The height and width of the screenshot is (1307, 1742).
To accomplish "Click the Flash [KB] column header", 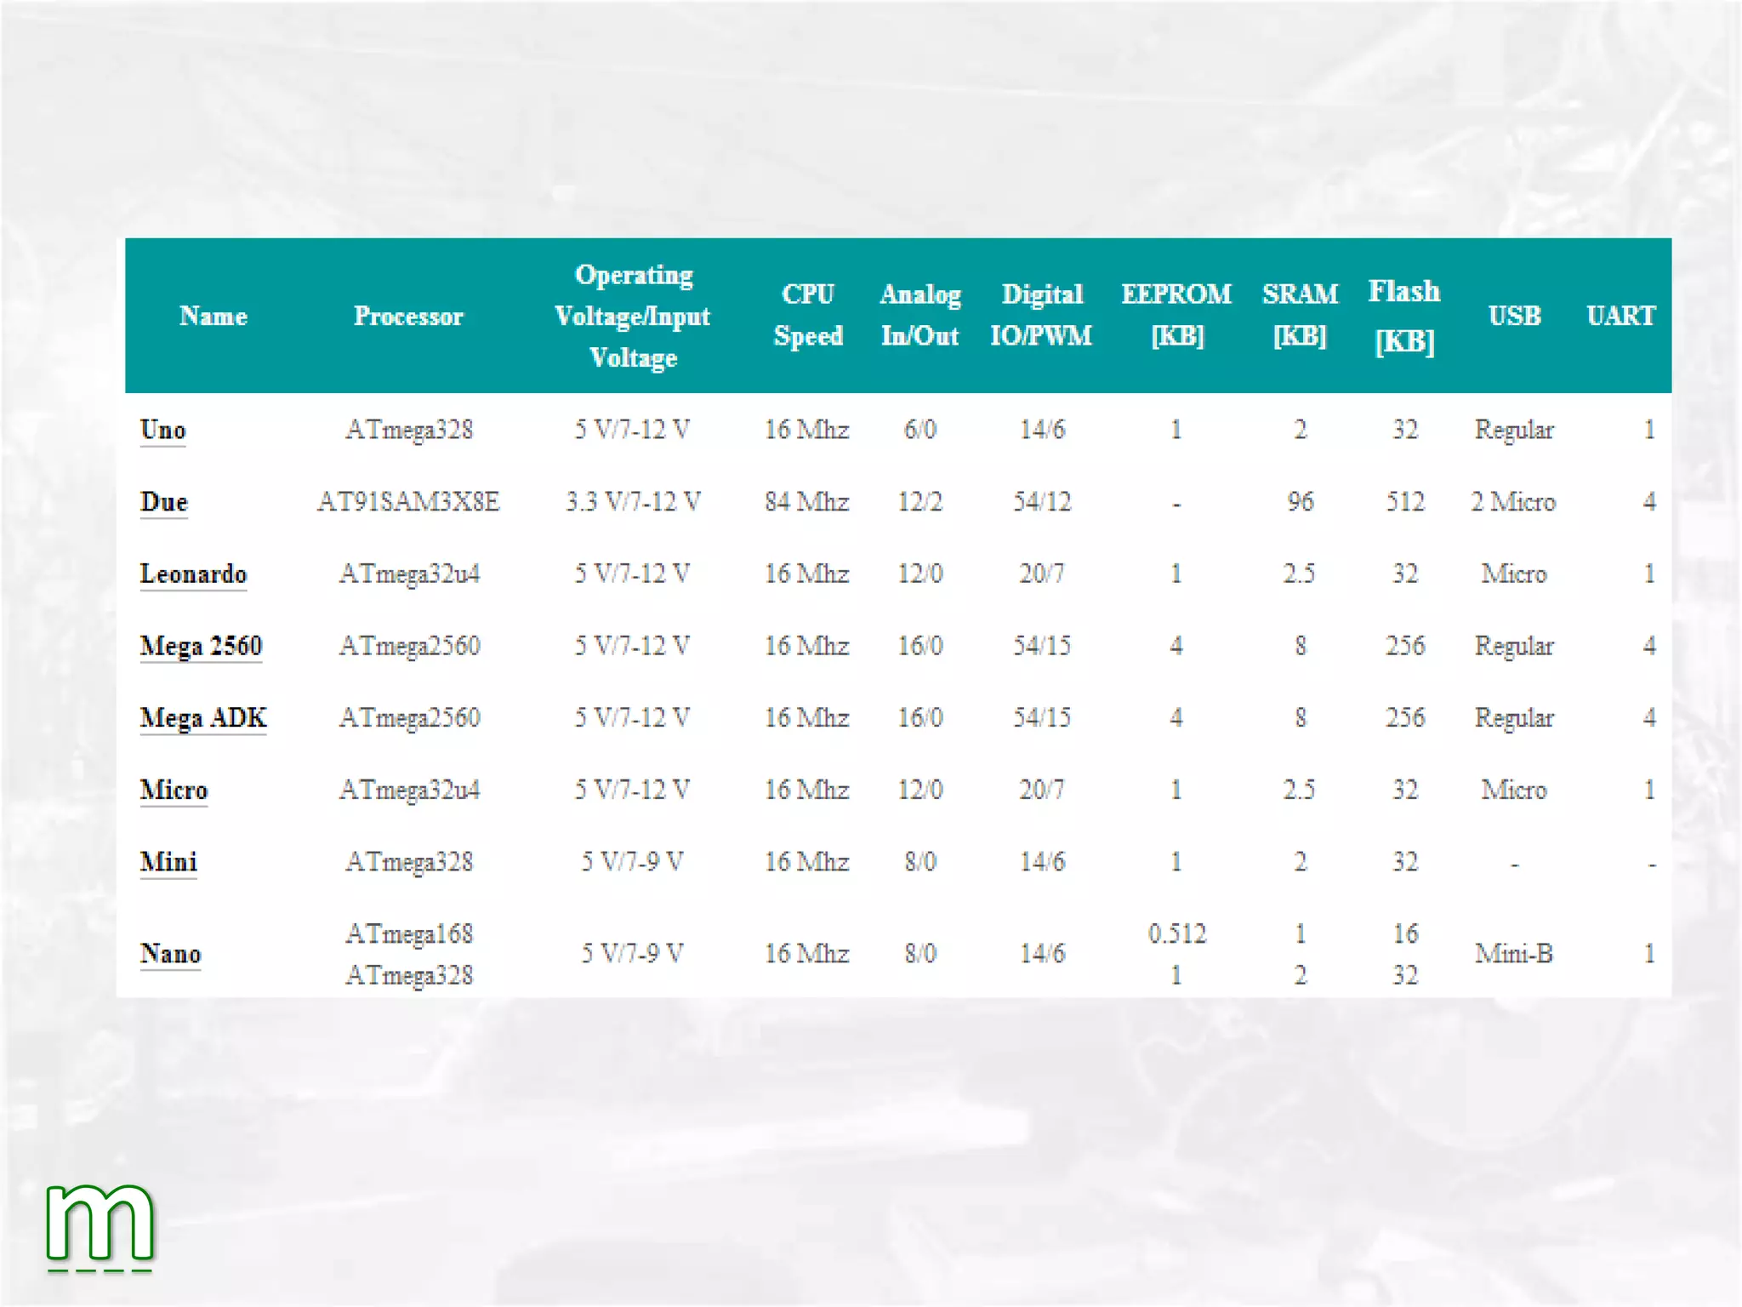I will [1404, 316].
